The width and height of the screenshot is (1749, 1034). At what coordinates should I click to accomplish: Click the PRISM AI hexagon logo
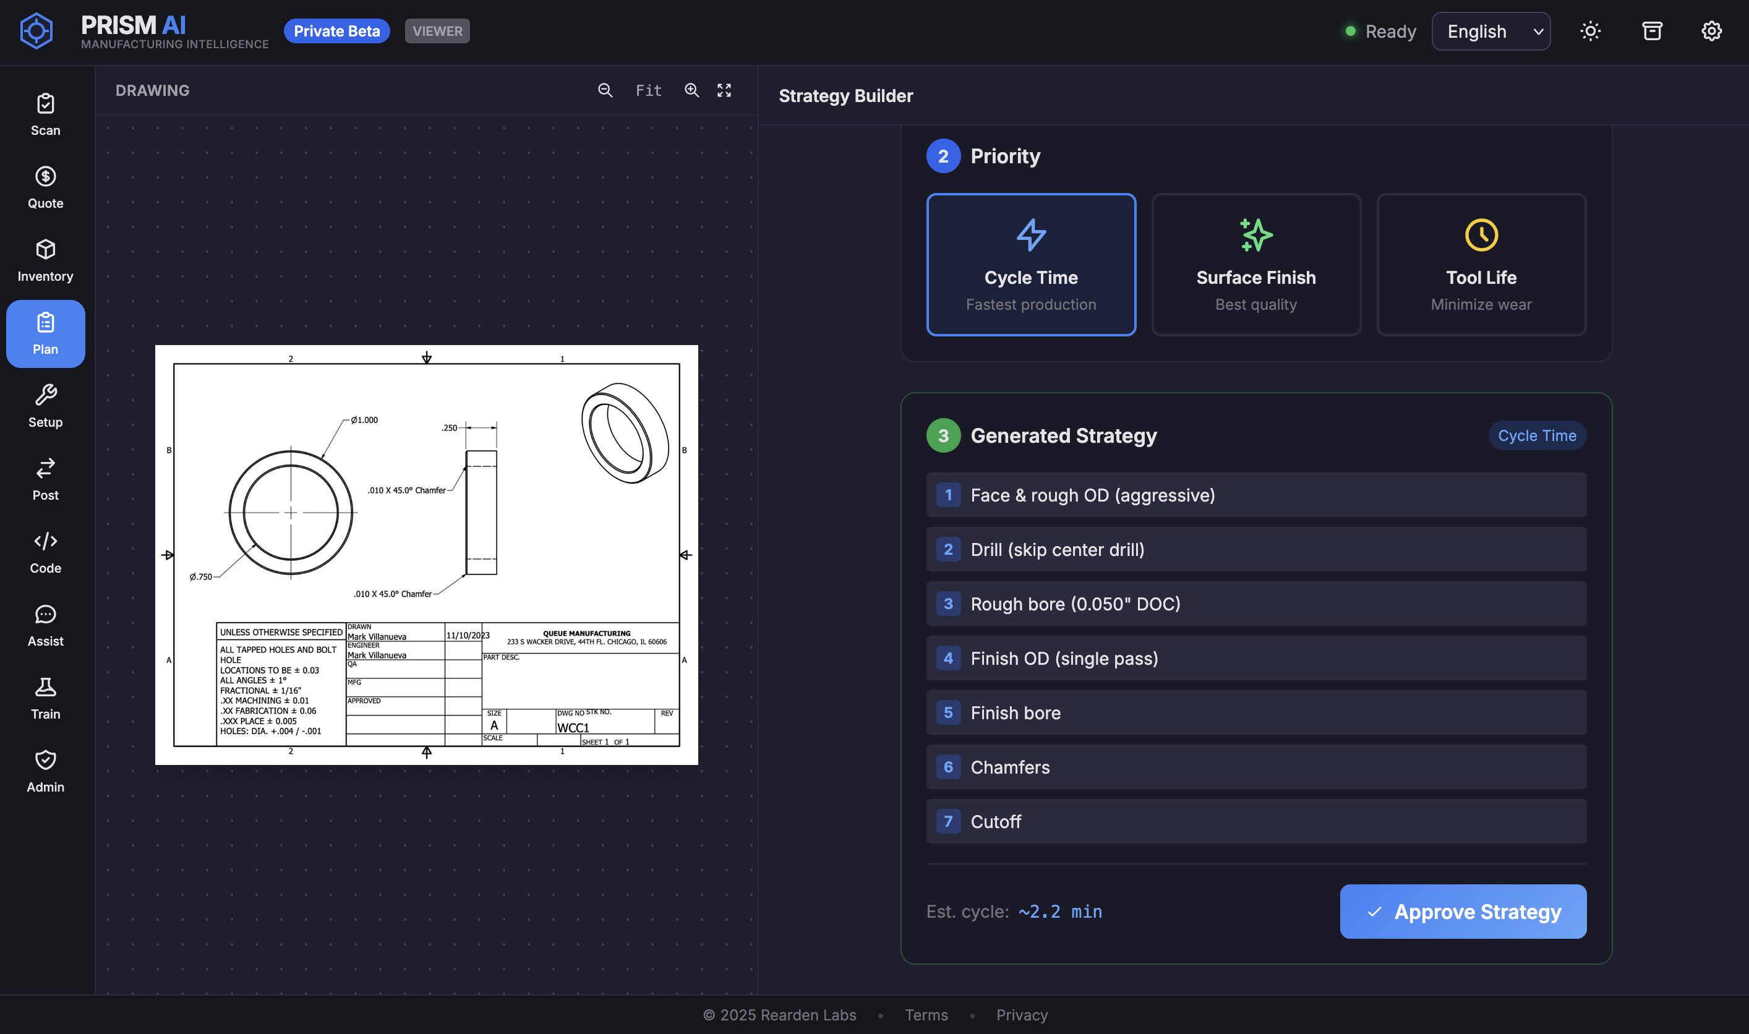coord(36,32)
